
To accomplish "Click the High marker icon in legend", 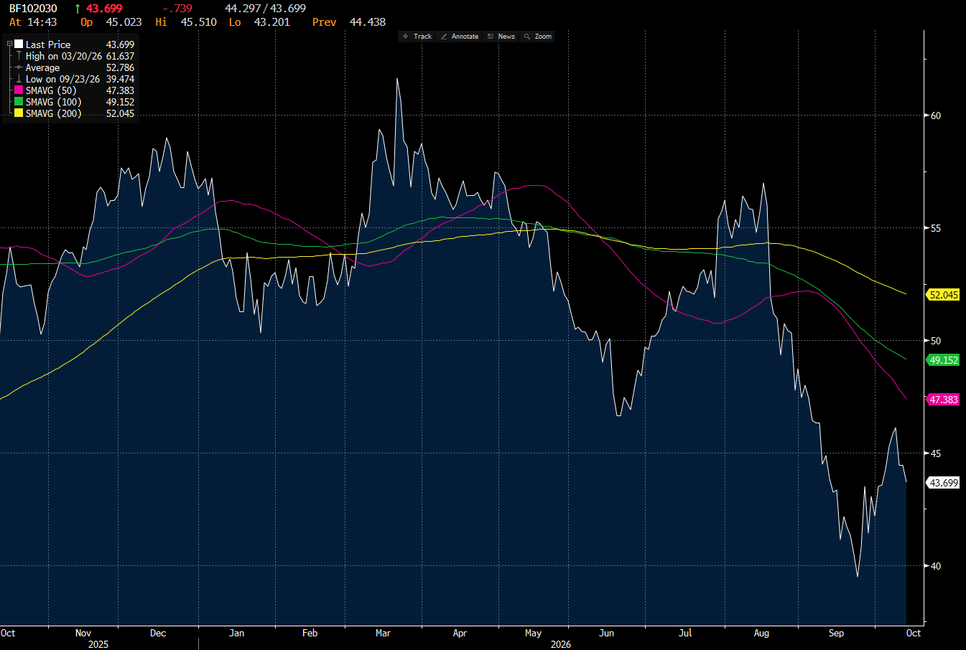I will (19, 56).
